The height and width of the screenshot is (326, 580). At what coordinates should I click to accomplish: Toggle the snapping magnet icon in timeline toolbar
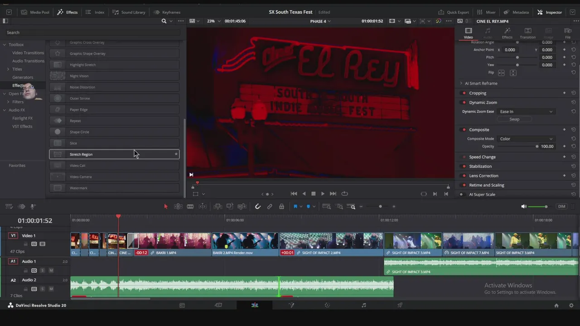tap(258, 206)
